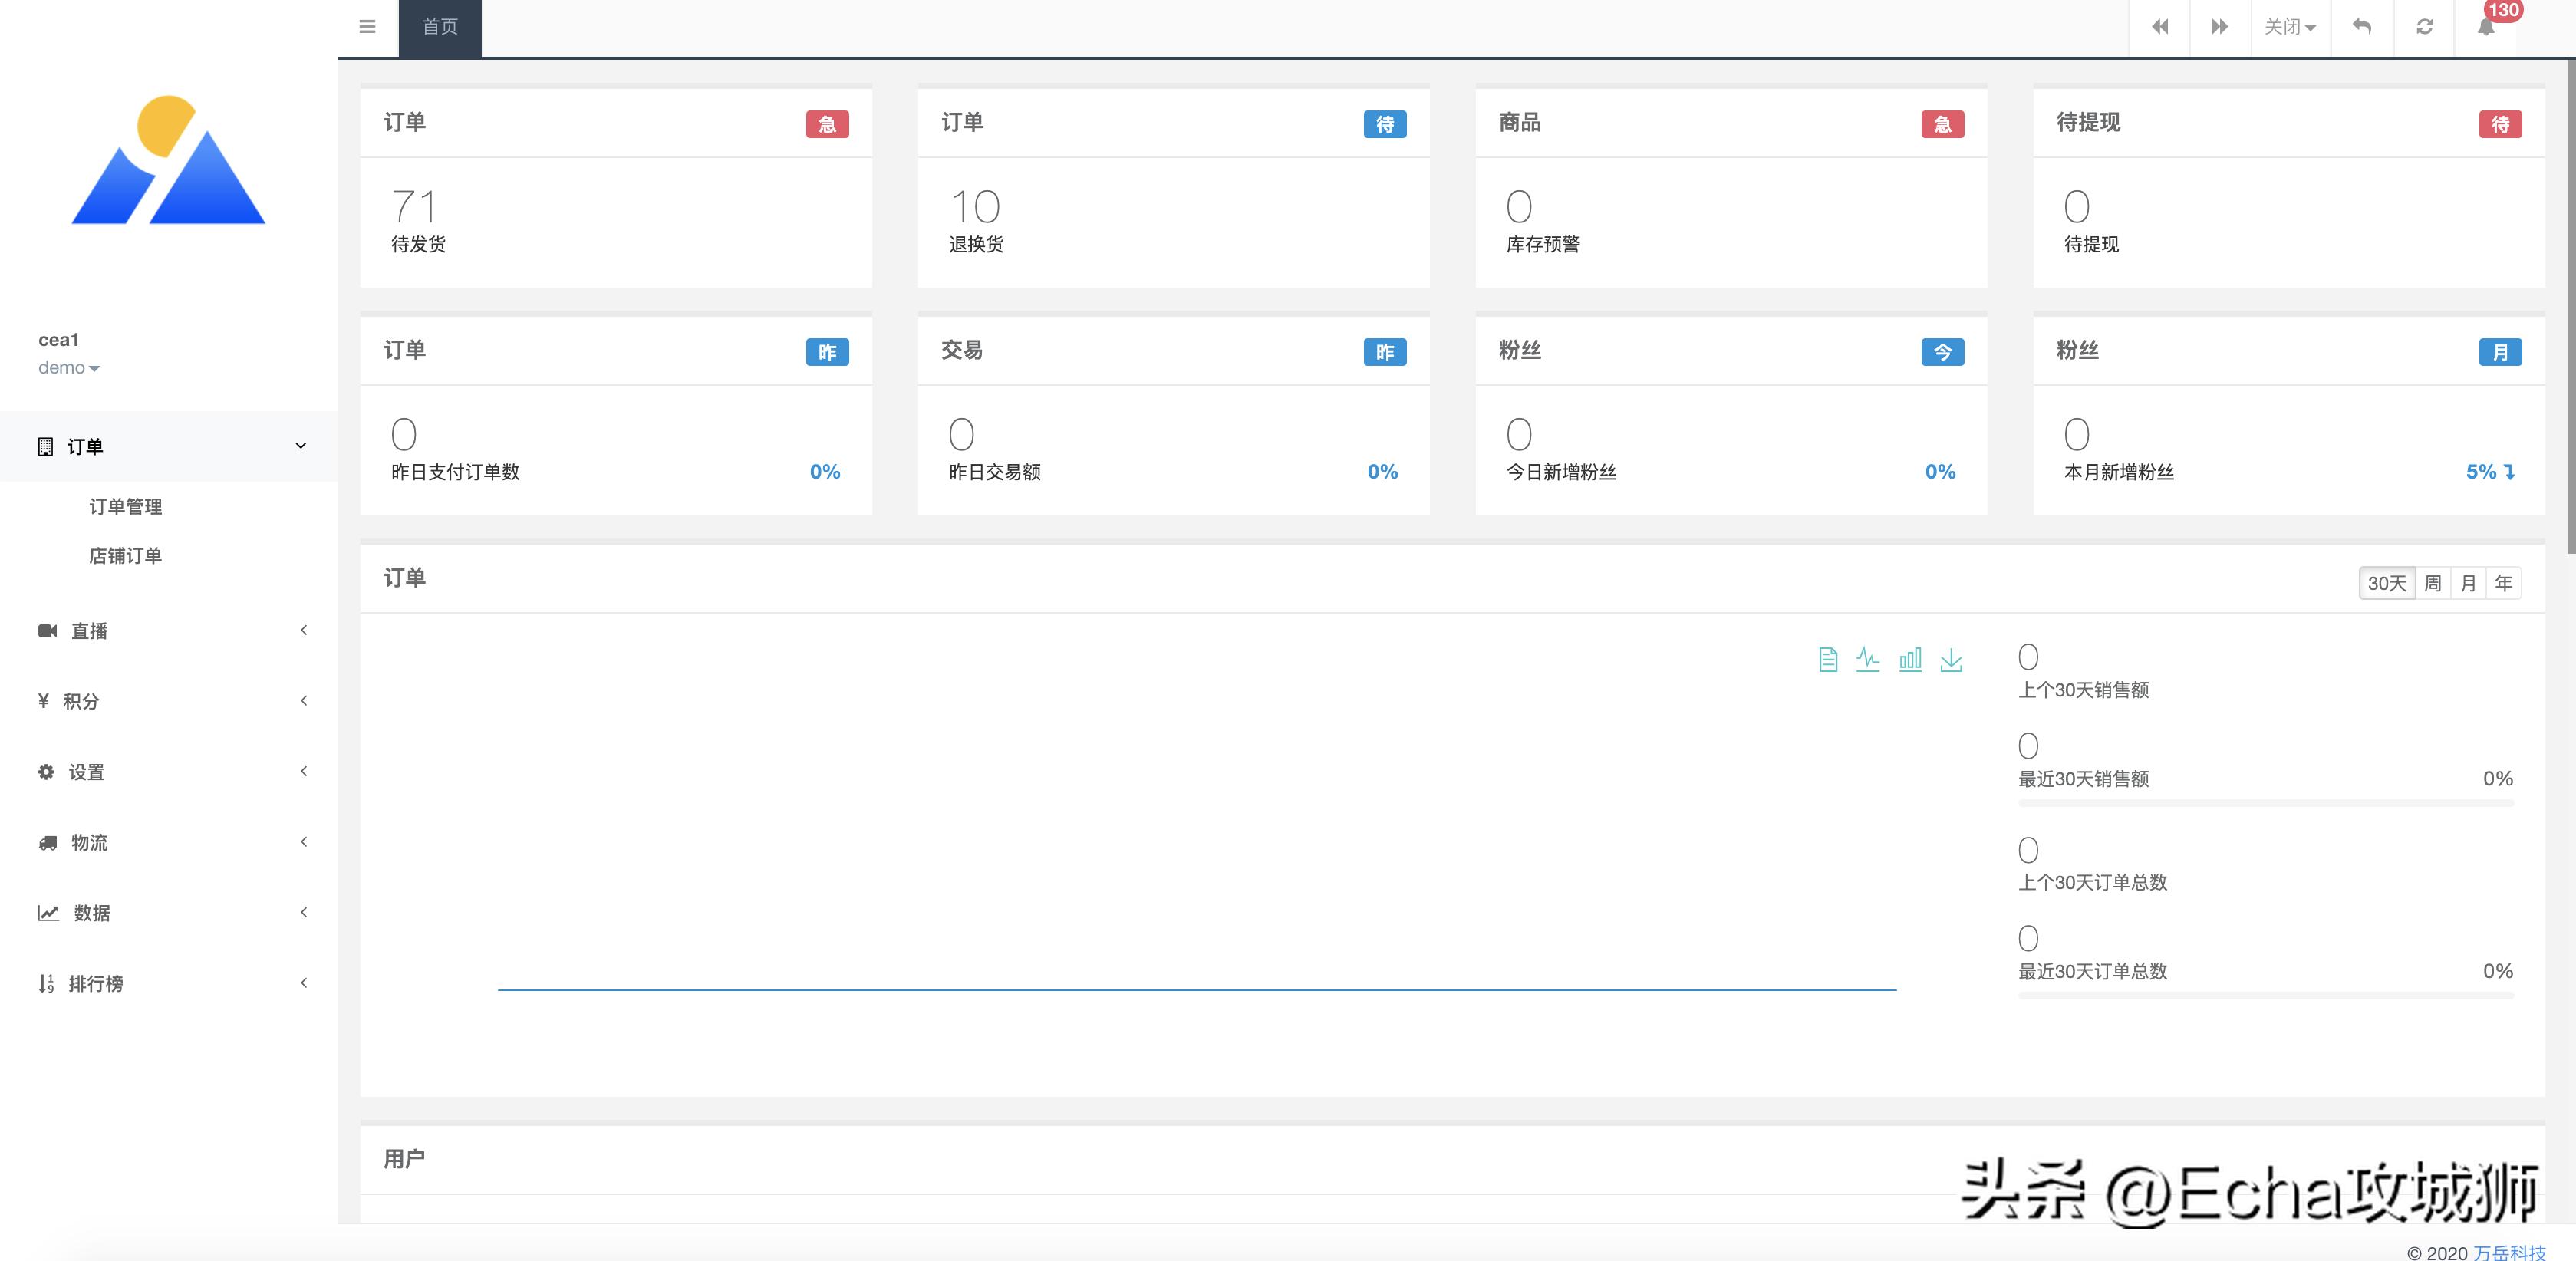The image size is (2576, 1261).
Task: Open 订单管理 submenu item
Action: [125, 507]
